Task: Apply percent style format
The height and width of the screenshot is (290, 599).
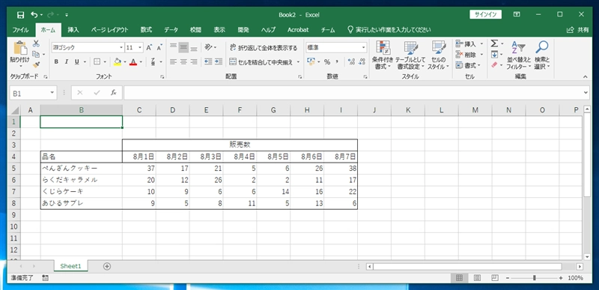Action: coord(327,61)
